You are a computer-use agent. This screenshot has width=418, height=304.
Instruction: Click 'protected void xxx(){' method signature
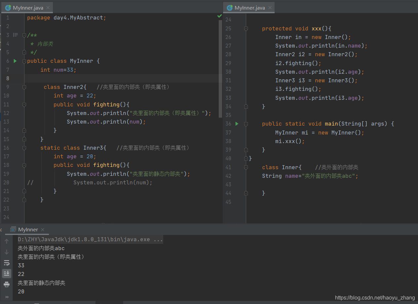296,29
